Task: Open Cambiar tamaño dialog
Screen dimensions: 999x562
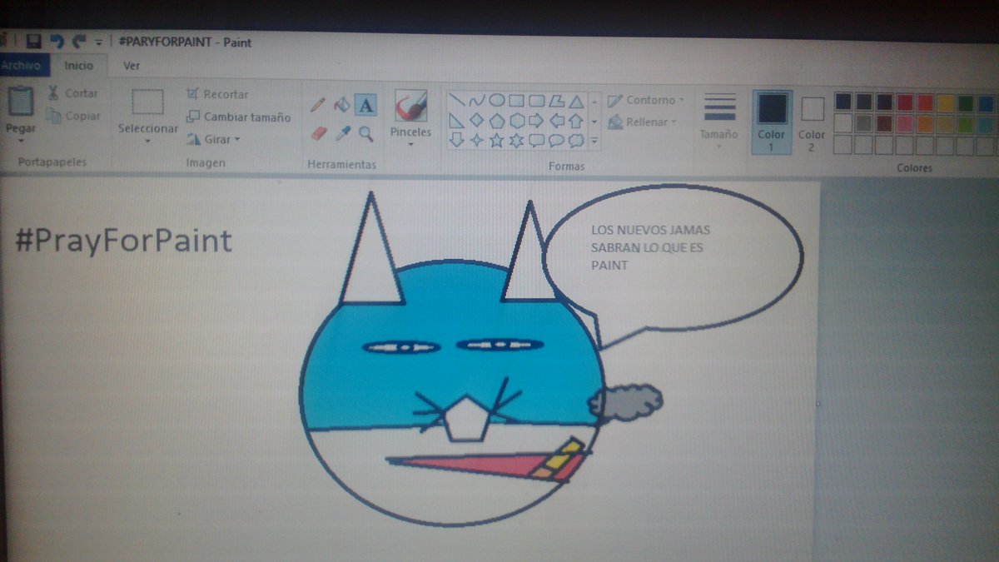Action: pyautogui.click(x=238, y=117)
